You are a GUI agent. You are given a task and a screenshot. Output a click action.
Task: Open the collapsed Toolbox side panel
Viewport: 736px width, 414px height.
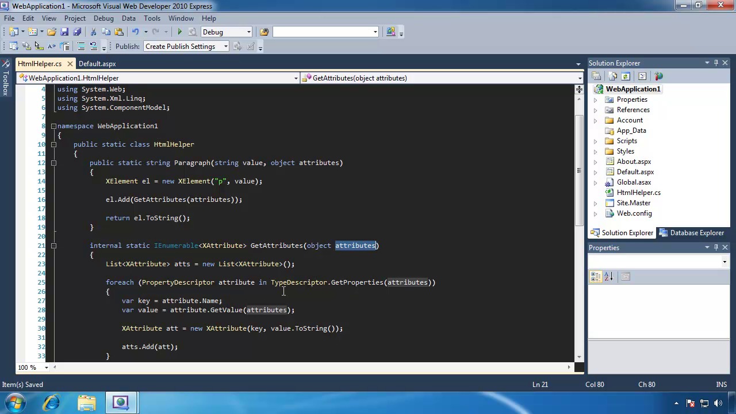tap(5, 77)
